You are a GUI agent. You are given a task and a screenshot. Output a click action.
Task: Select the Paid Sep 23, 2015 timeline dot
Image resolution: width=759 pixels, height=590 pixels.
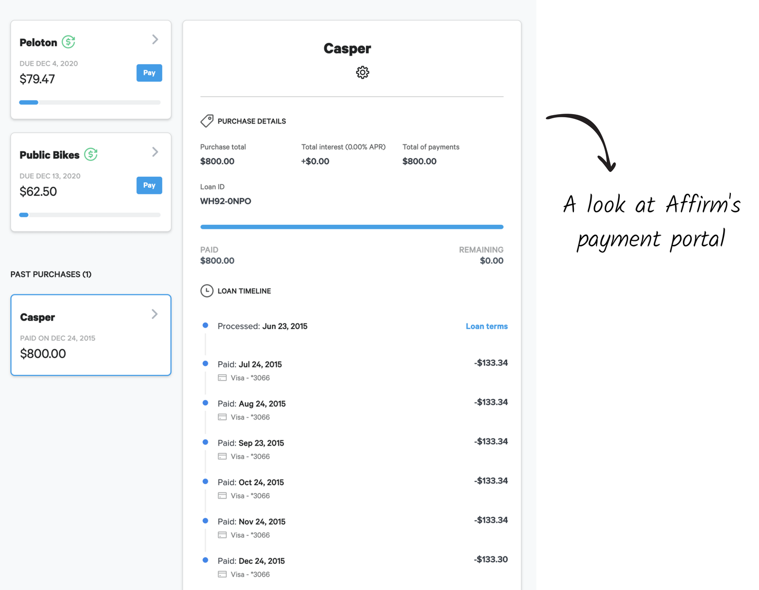pyautogui.click(x=205, y=442)
